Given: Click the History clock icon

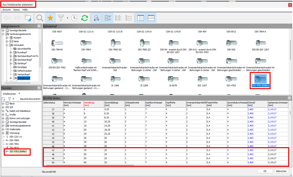Looking at the screenshot, I should tap(74, 18).
